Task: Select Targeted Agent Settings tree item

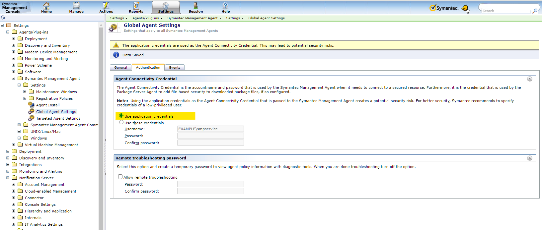Action: point(58,118)
